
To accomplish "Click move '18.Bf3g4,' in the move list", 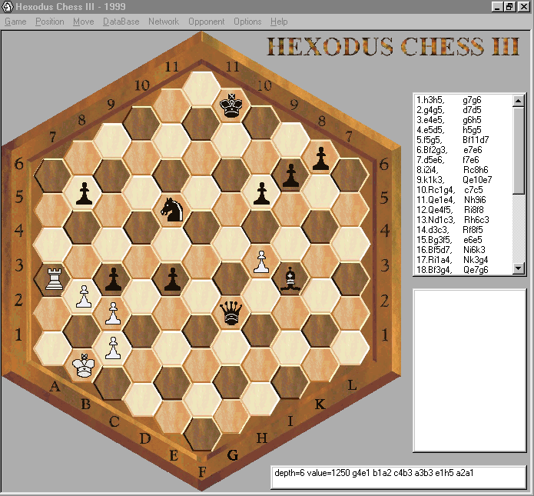I will click(x=434, y=270).
